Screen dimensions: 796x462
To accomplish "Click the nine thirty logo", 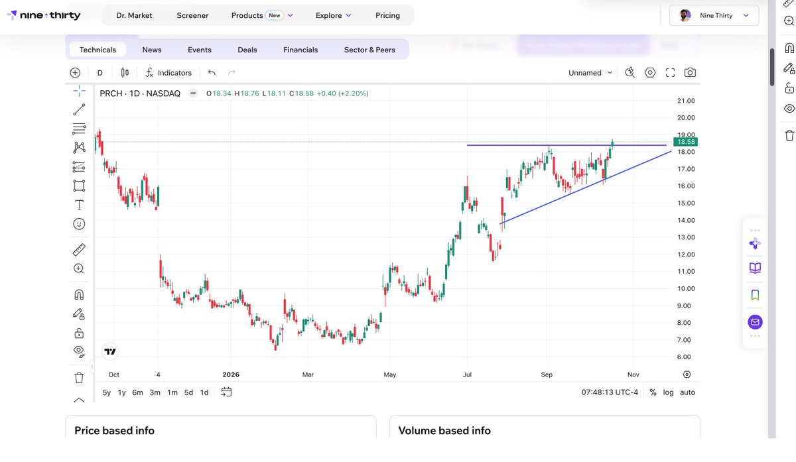I will point(44,15).
